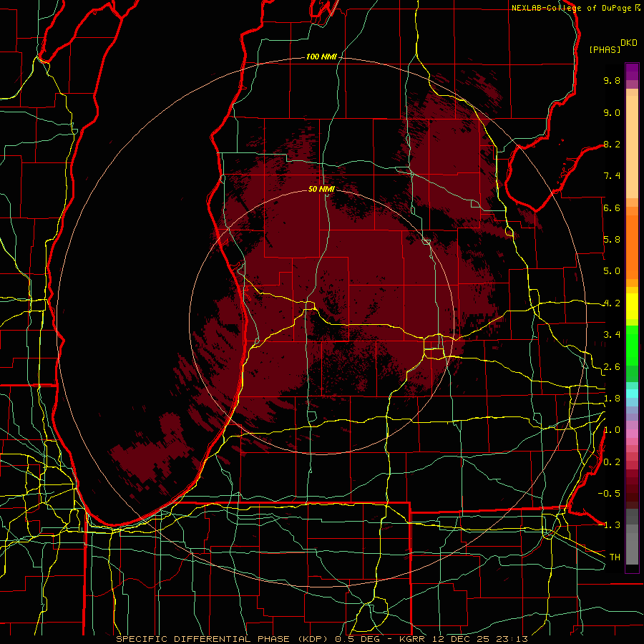Click the 2.6 scale value
This screenshot has height=644, width=644.
pyautogui.click(x=612, y=367)
